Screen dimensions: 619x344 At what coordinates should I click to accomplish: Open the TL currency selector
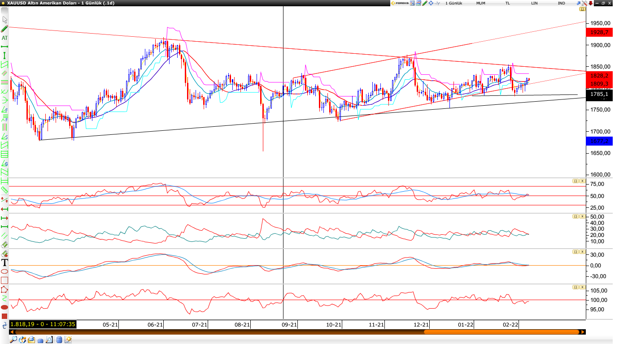pyautogui.click(x=508, y=3)
